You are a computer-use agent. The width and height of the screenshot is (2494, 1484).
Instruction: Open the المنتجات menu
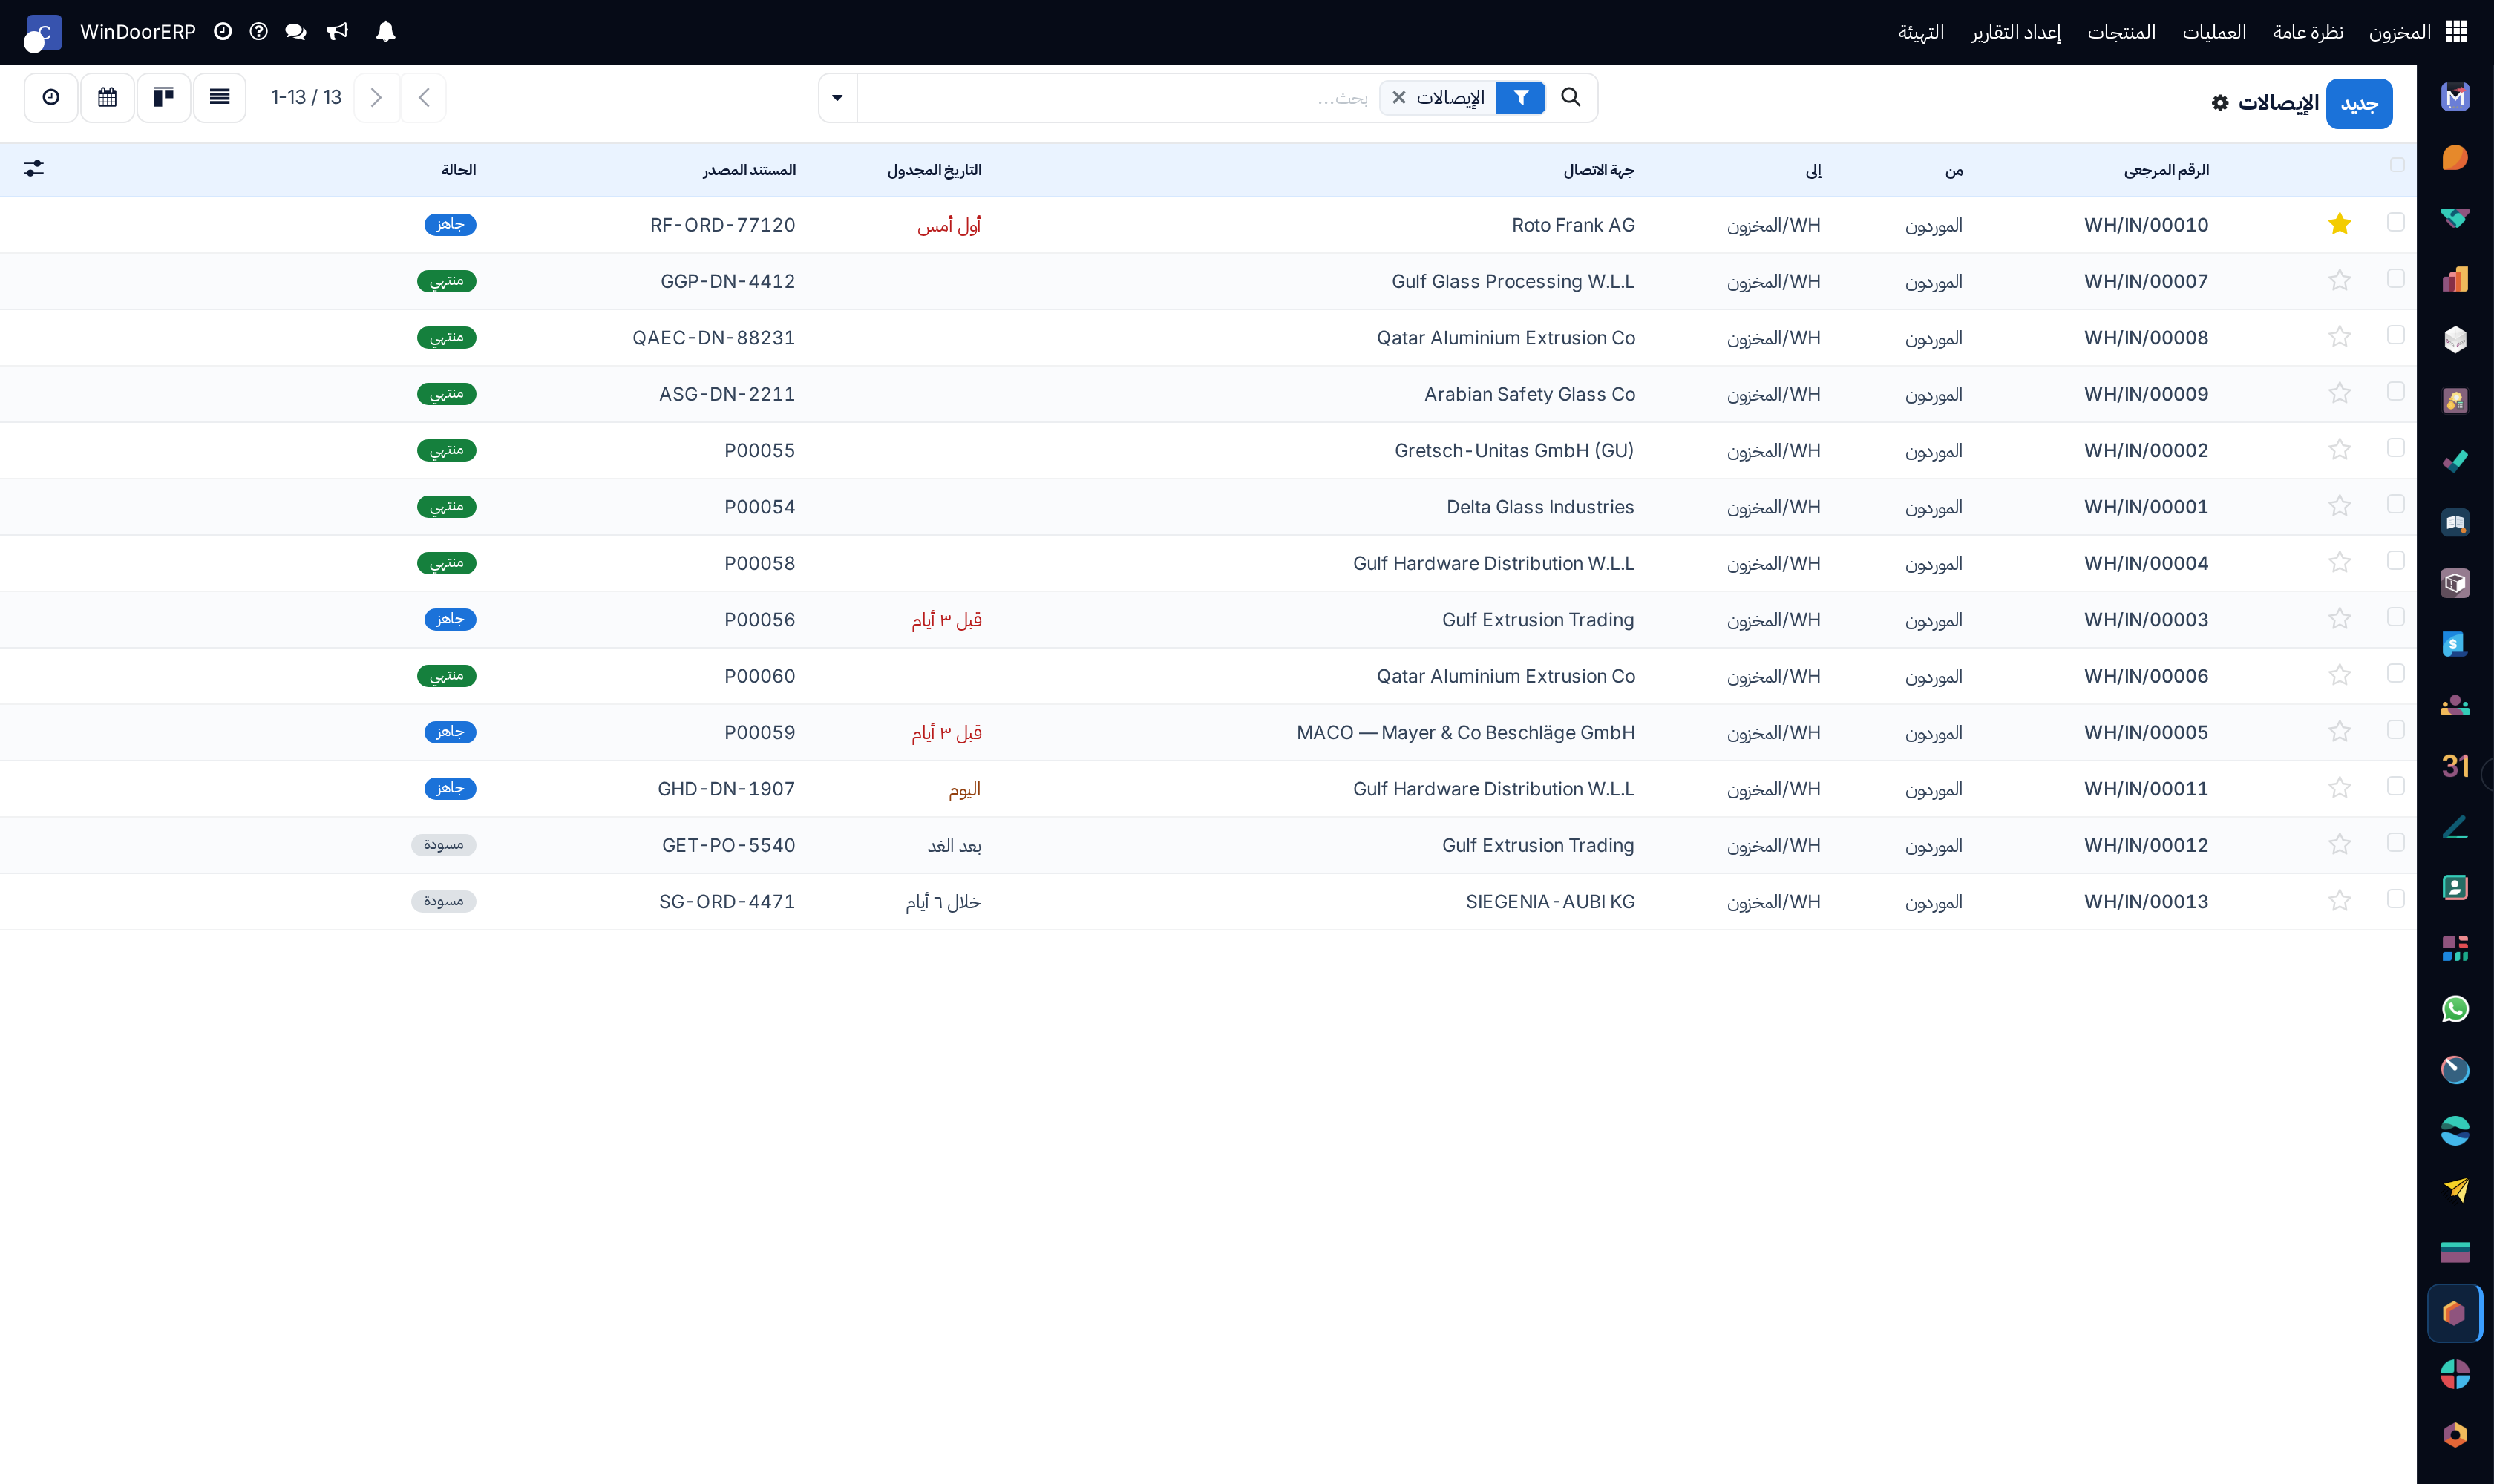(x=2121, y=32)
